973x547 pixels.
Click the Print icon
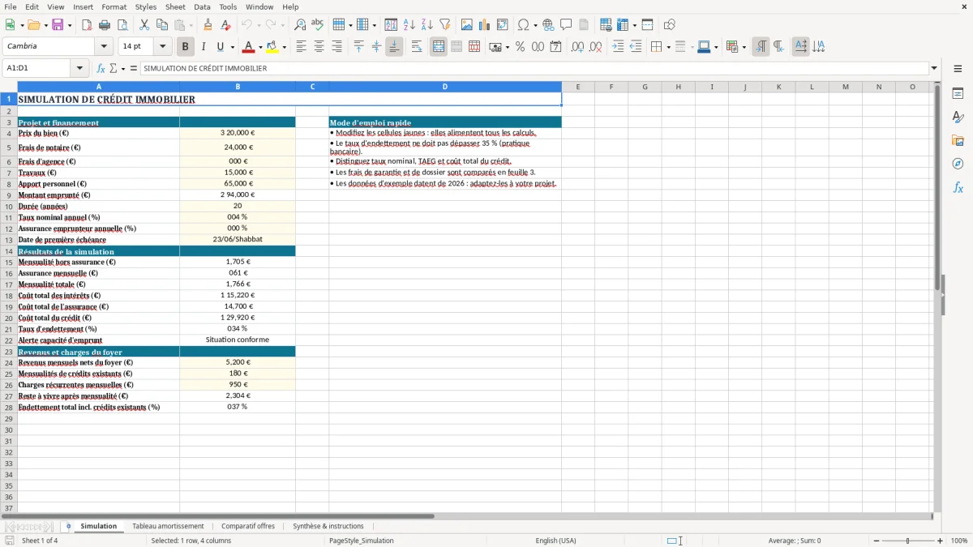point(105,25)
